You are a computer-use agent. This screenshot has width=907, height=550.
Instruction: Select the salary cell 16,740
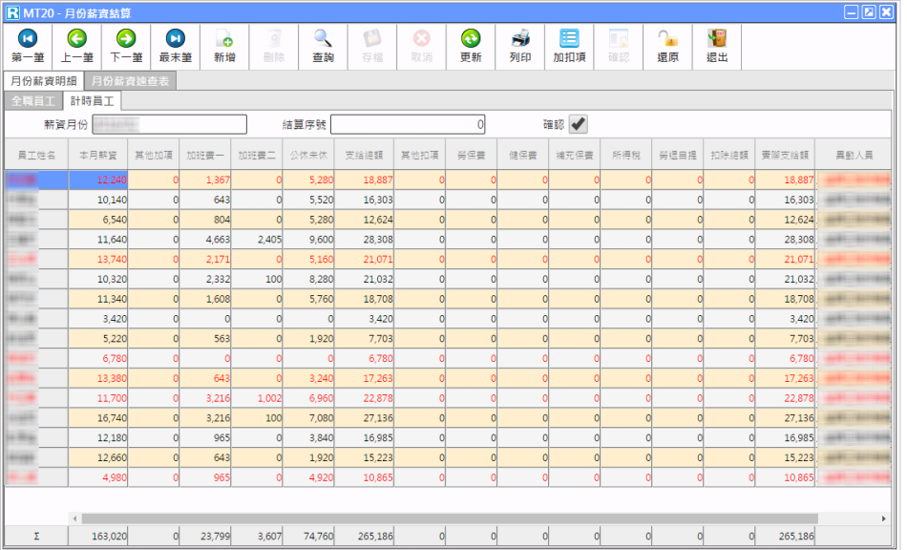click(97, 418)
